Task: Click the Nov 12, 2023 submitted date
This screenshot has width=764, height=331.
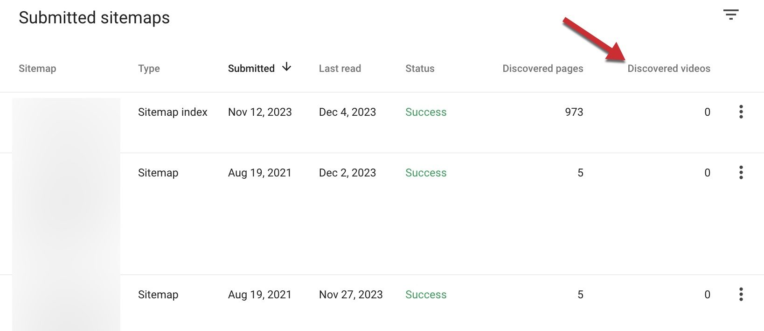Action: point(260,112)
